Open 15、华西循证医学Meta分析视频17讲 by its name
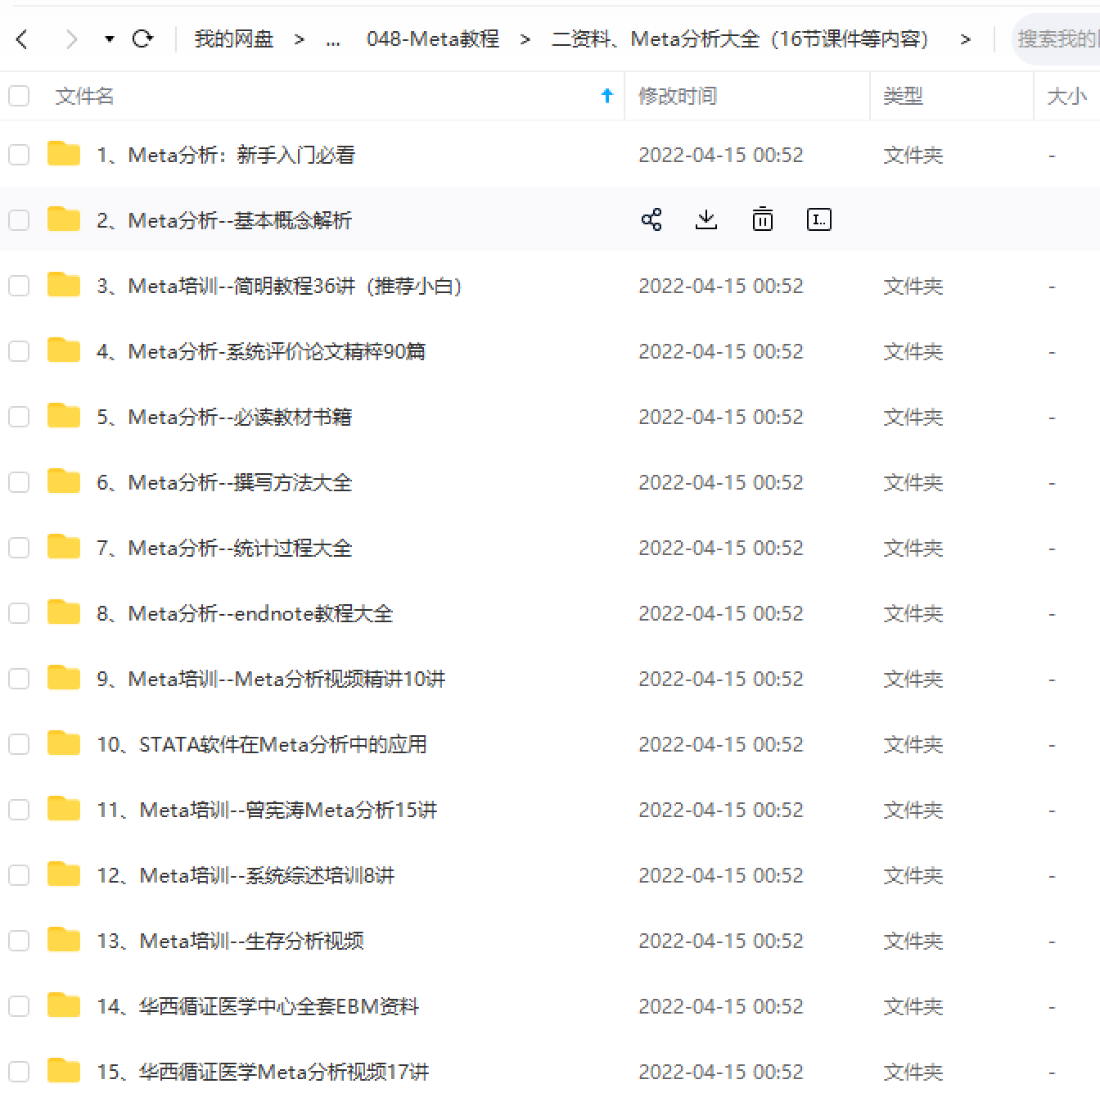Screen dimensions: 1100x1102 point(263,1072)
